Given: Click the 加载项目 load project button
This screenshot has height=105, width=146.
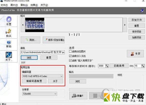Looking at the screenshot, I should pos(137,37).
